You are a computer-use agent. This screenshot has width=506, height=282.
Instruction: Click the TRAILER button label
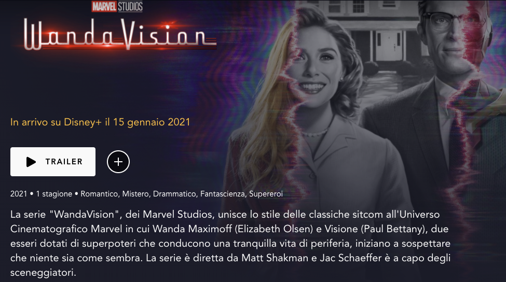64,162
